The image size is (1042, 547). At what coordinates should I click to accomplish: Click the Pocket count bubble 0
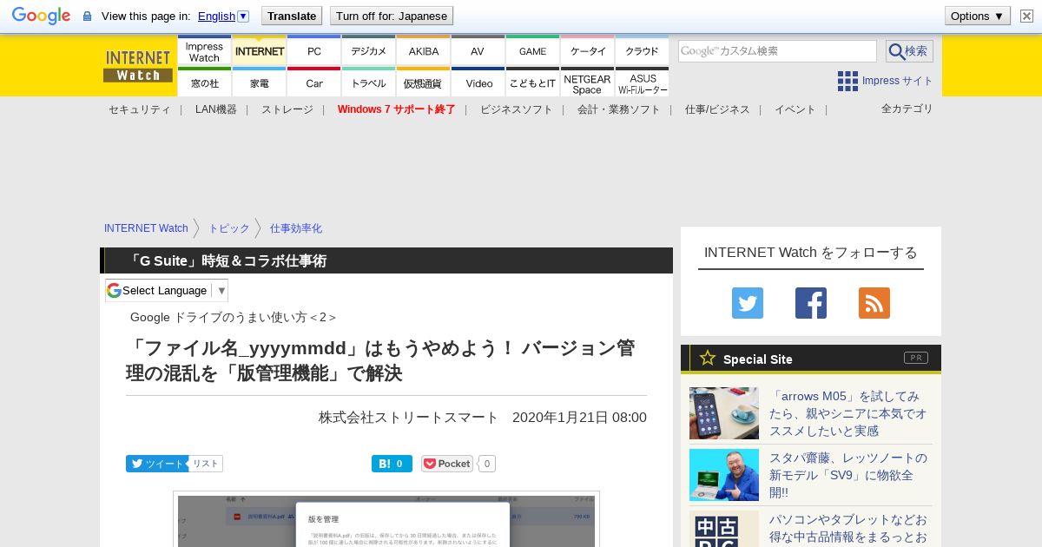click(487, 464)
